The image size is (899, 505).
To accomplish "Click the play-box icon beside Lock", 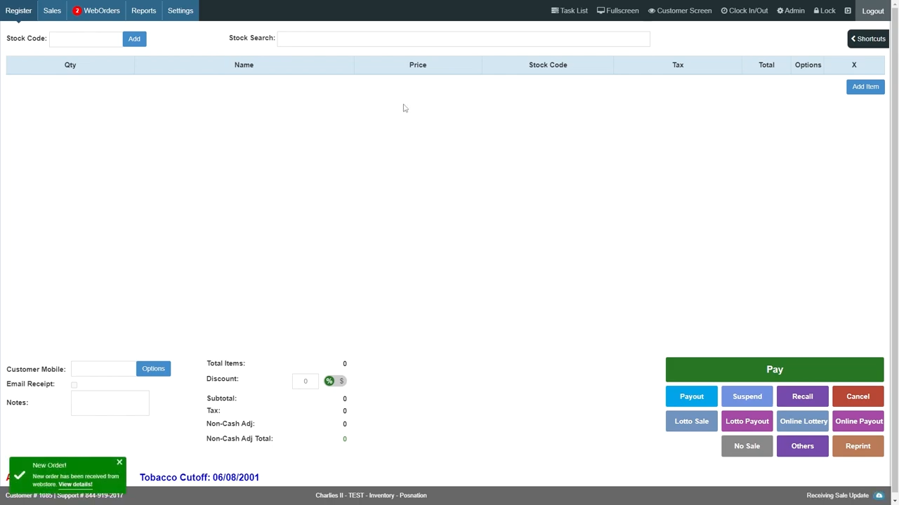I will [x=848, y=11].
